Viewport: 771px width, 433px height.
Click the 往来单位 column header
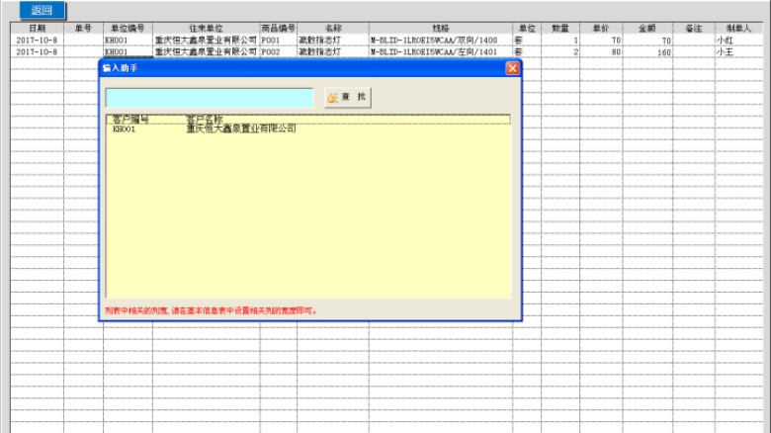pyautogui.click(x=206, y=28)
